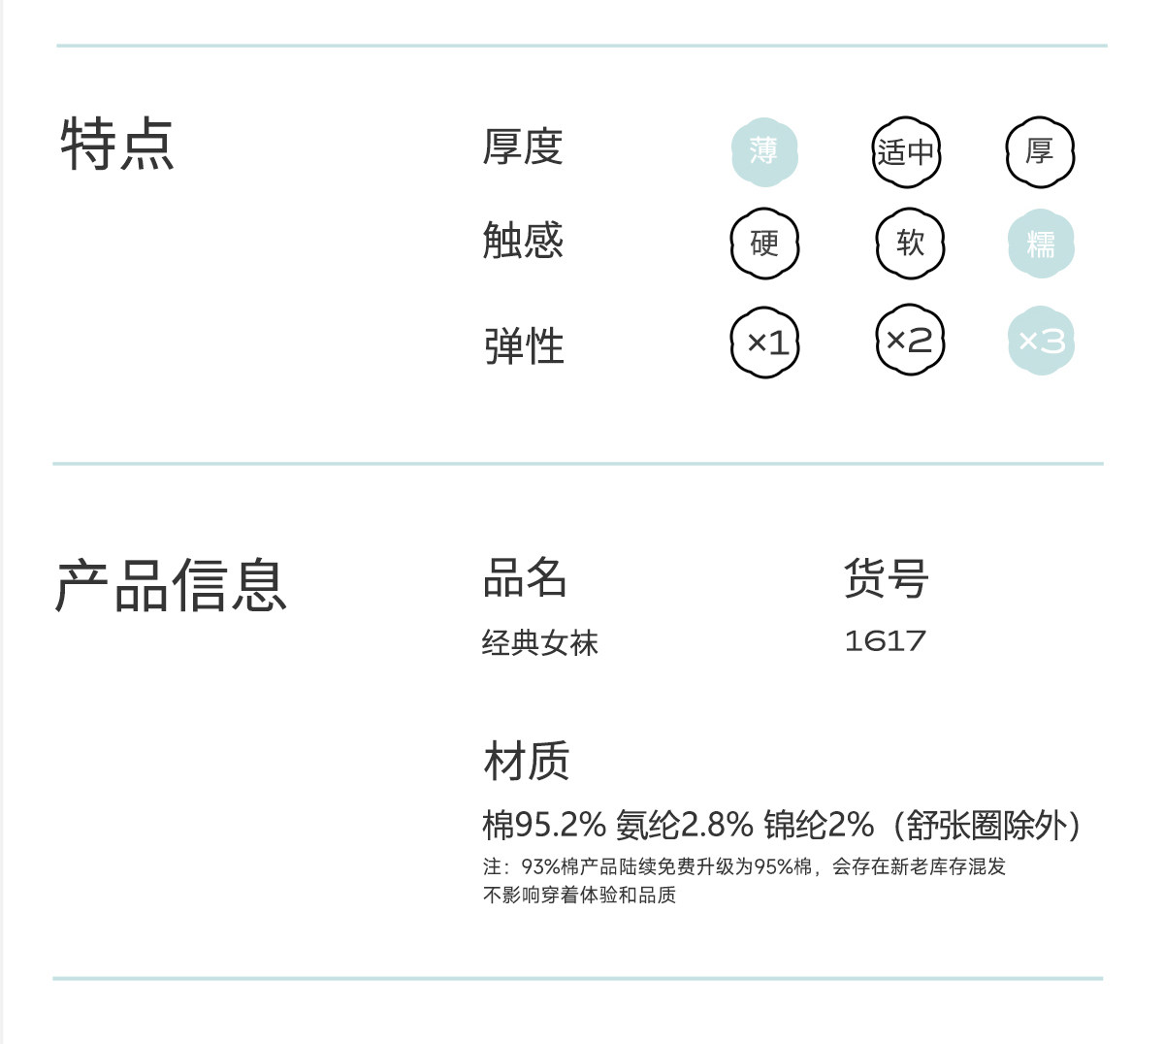Click the 材质 heading
Image resolution: width=1164 pixels, height=1044 pixels.
(526, 761)
